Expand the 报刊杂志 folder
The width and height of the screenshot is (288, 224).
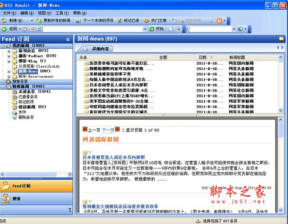tap(9, 51)
